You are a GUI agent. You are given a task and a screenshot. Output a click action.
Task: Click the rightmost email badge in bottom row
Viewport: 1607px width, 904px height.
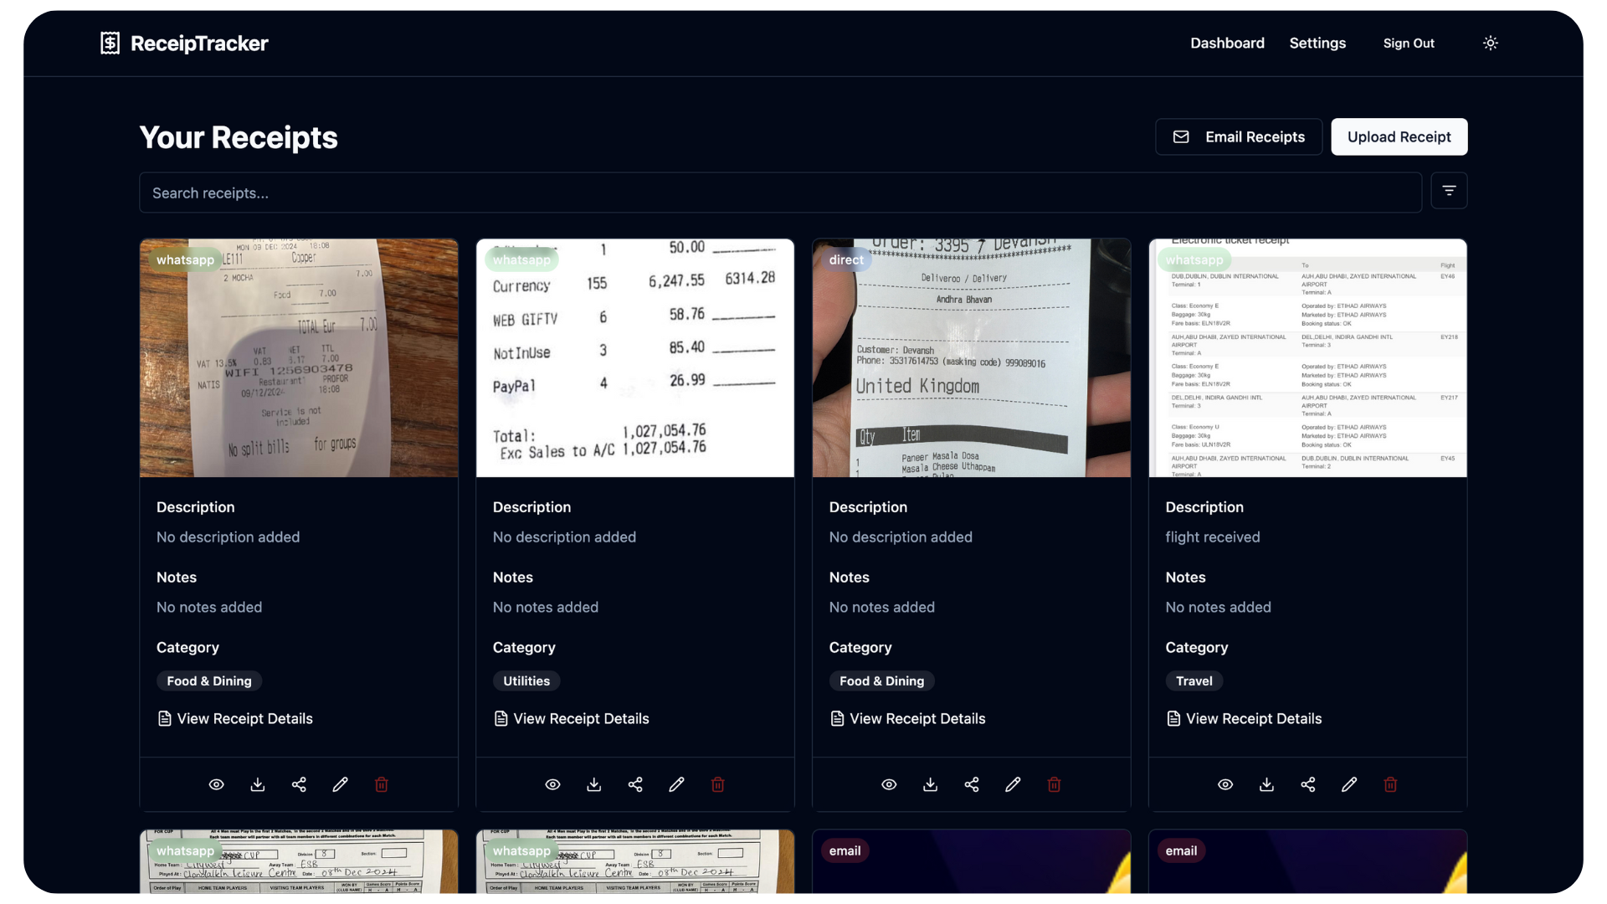point(1182,850)
